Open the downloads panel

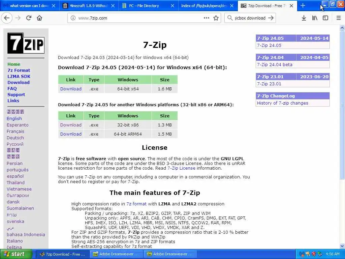tap(304, 18)
